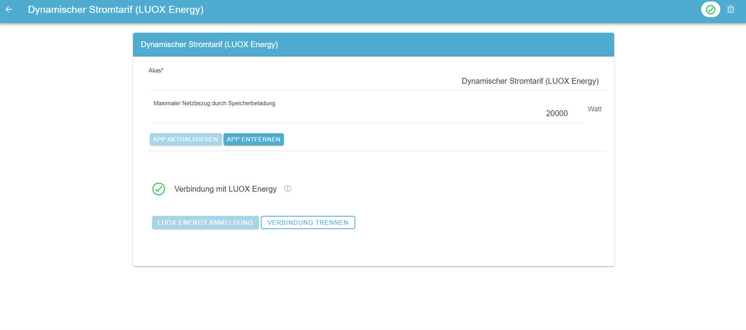Screen dimensions: 746x330
Task: Click the Verbindung mit LUOX Energy text
Action: coord(225,189)
